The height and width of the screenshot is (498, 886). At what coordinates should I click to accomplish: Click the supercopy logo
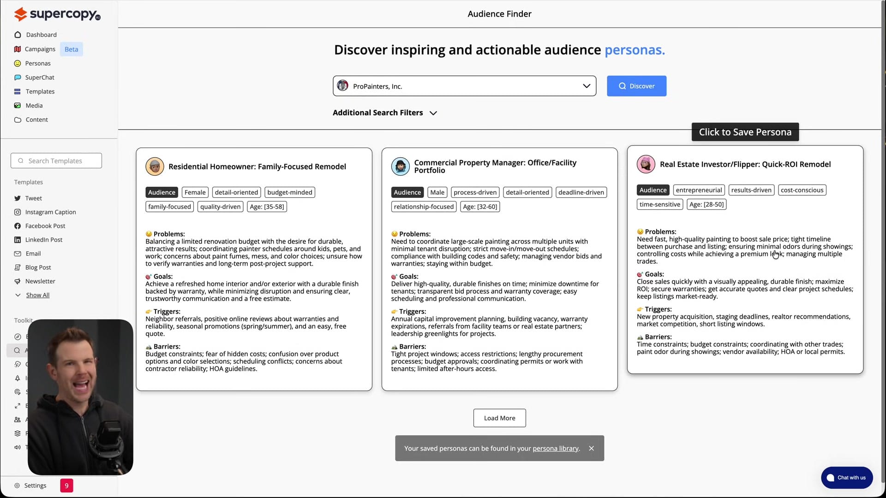pos(57,14)
